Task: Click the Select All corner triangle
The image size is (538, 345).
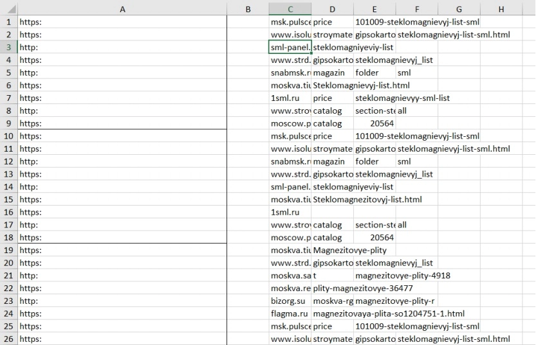Action: pyautogui.click(x=9, y=8)
